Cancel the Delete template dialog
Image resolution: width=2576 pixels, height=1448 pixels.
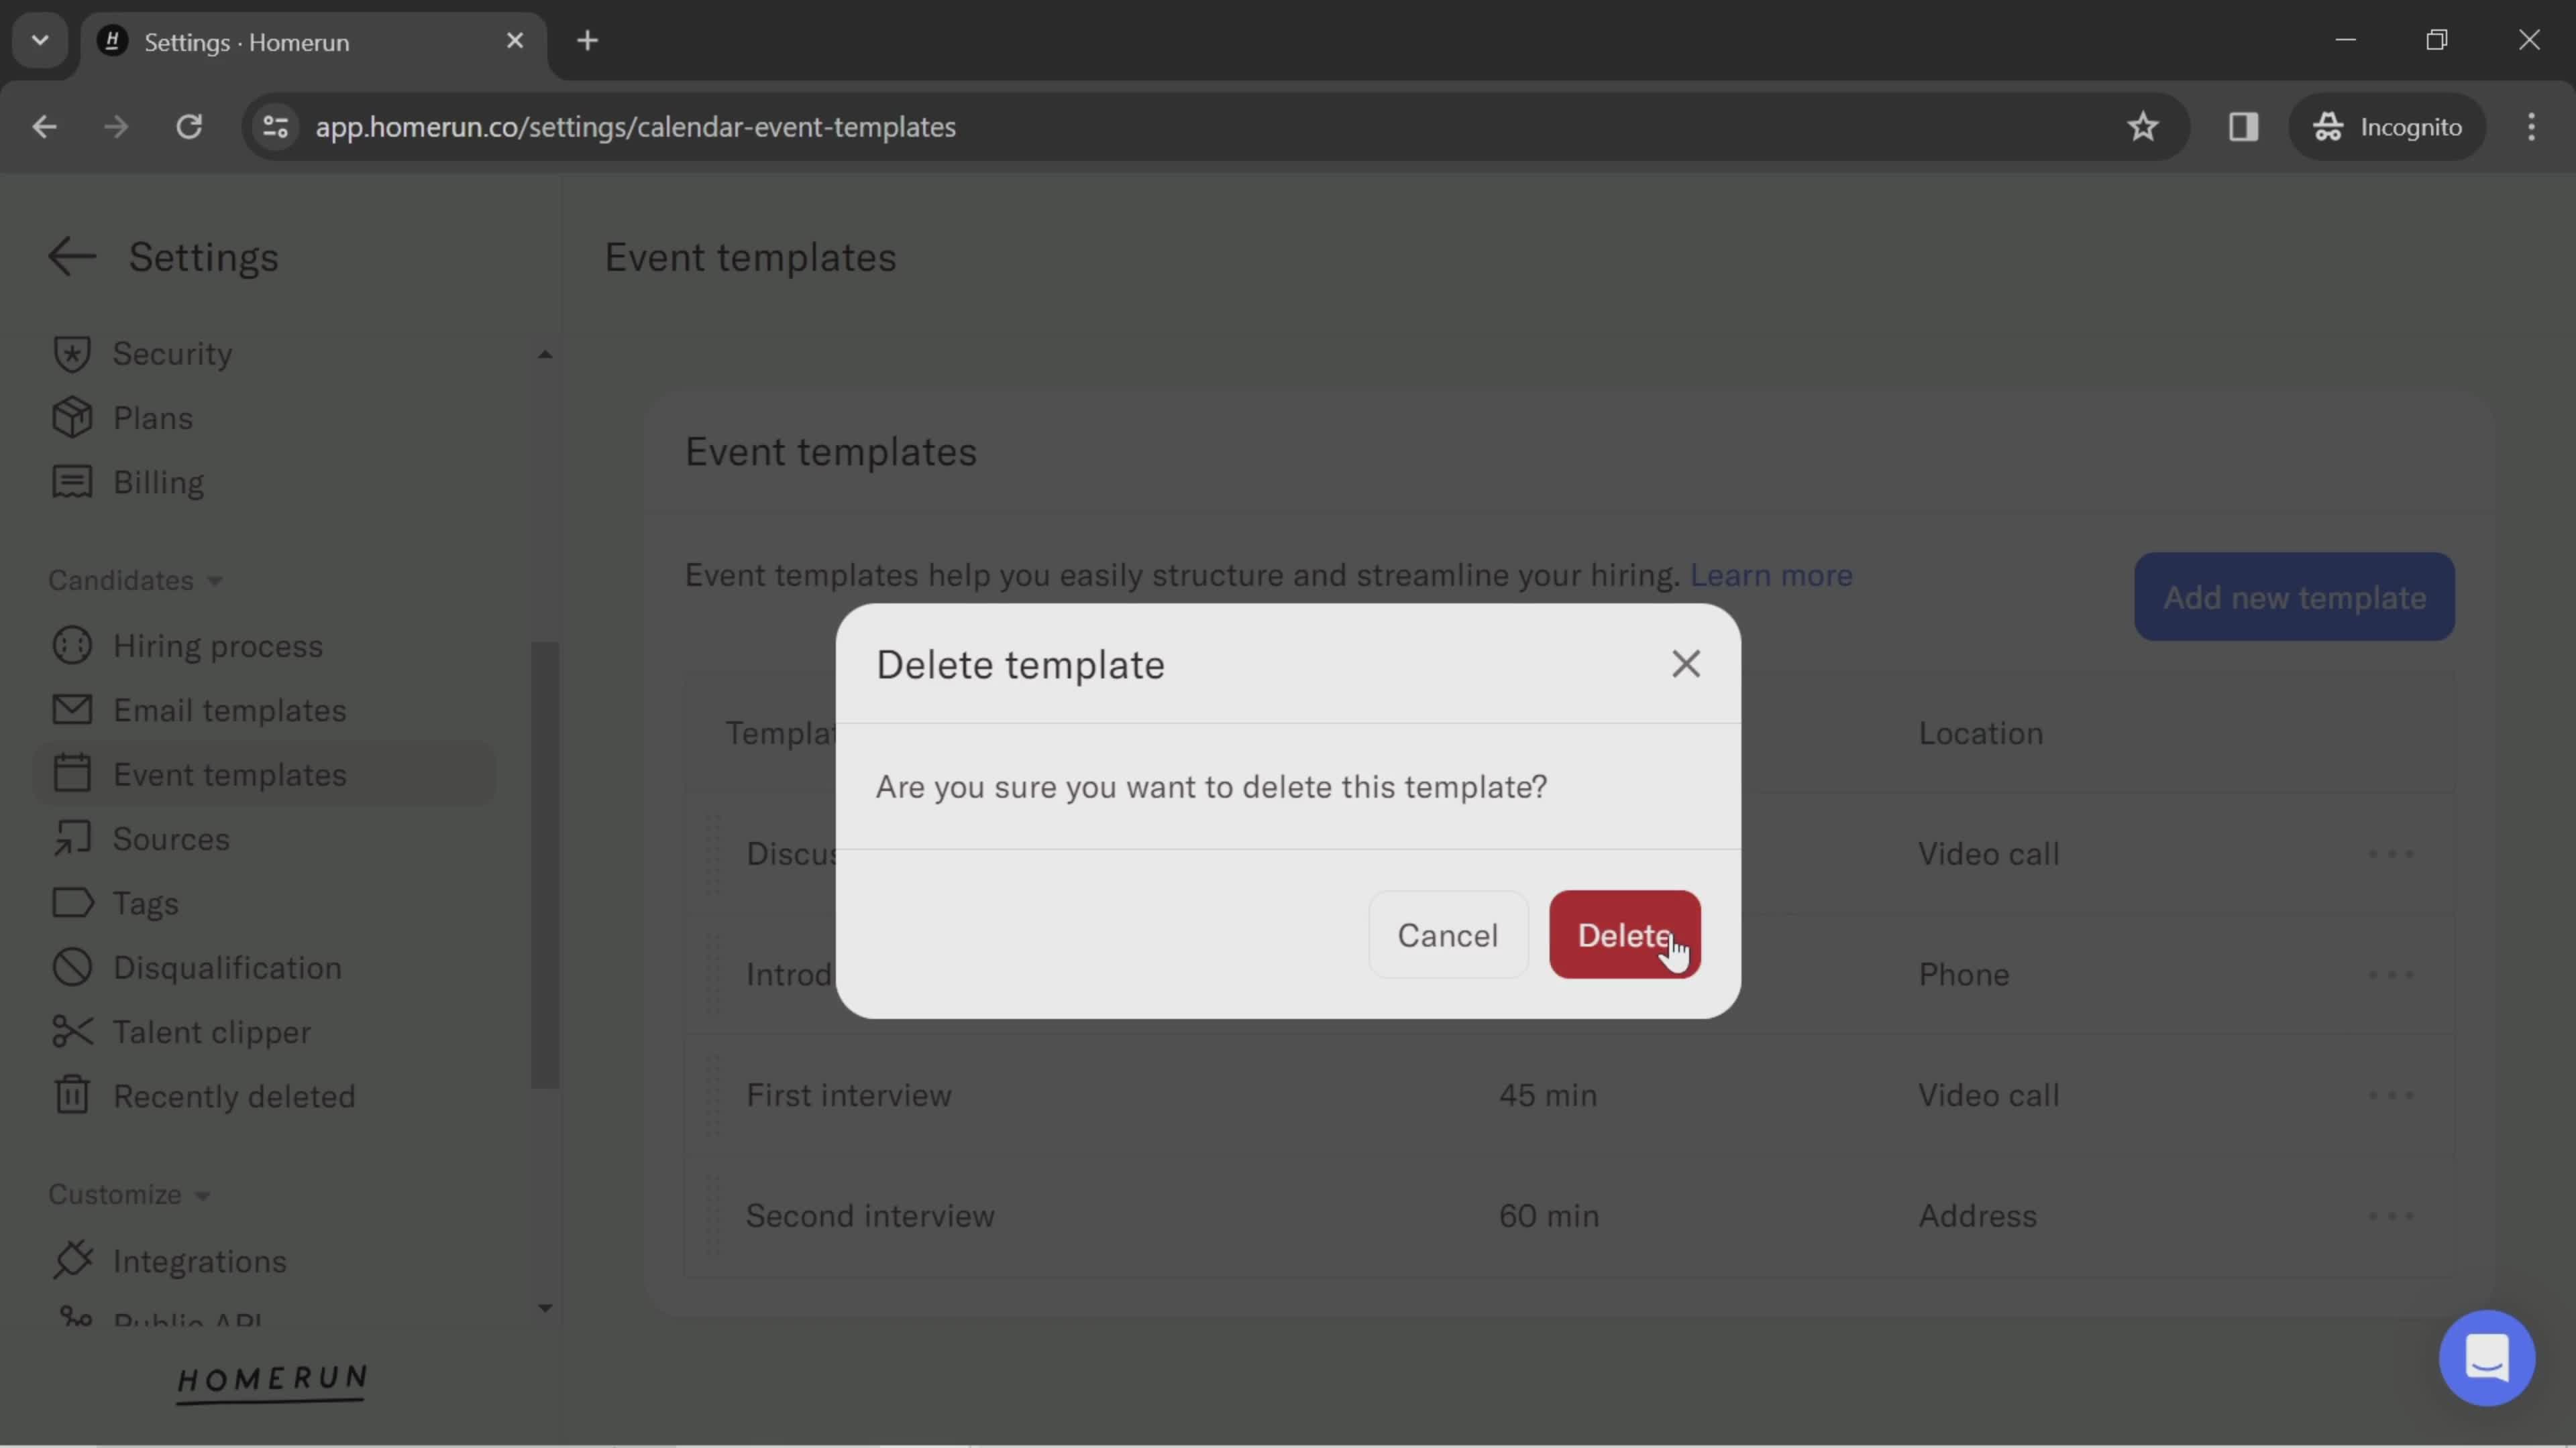1447,934
